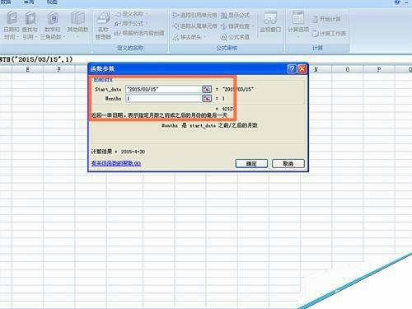Open the 名称管理器 (Name Manager)
This screenshot has width=412, height=309.
[x=103, y=26]
